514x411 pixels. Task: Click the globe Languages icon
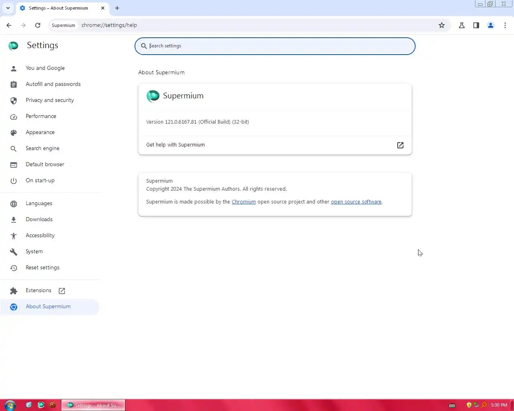tap(14, 204)
